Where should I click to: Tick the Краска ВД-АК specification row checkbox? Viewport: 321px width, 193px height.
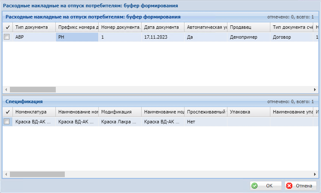(7, 122)
